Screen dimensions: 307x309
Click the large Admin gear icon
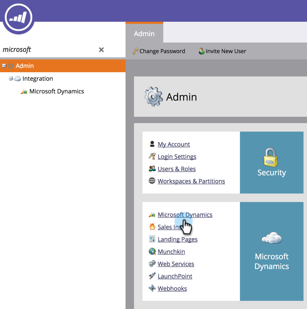tap(153, 97)
